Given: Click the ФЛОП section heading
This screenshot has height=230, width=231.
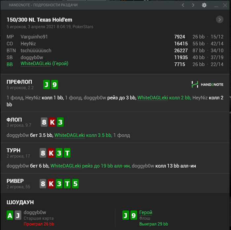Looking at the screenshot, I should click(14, 120).
